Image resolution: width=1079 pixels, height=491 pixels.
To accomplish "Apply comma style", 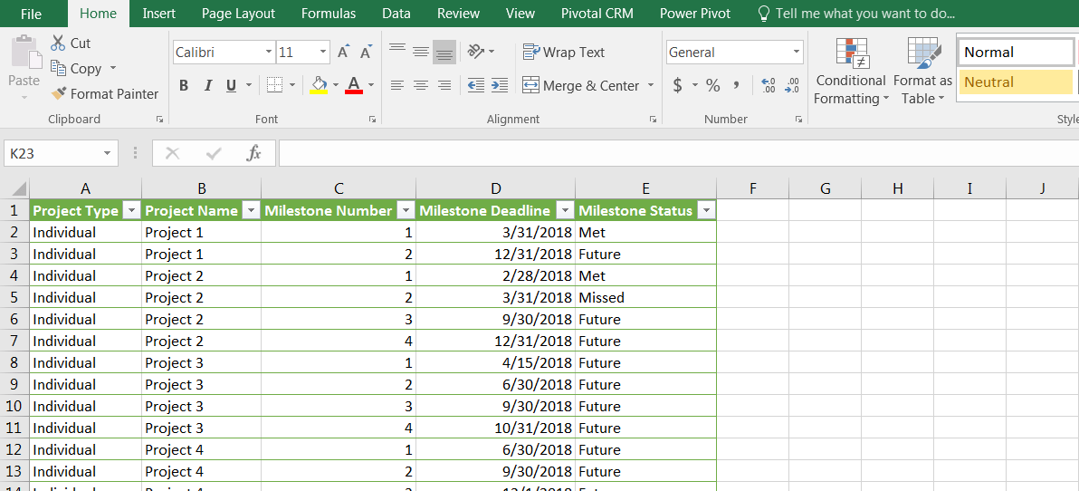I will point(736,85).
